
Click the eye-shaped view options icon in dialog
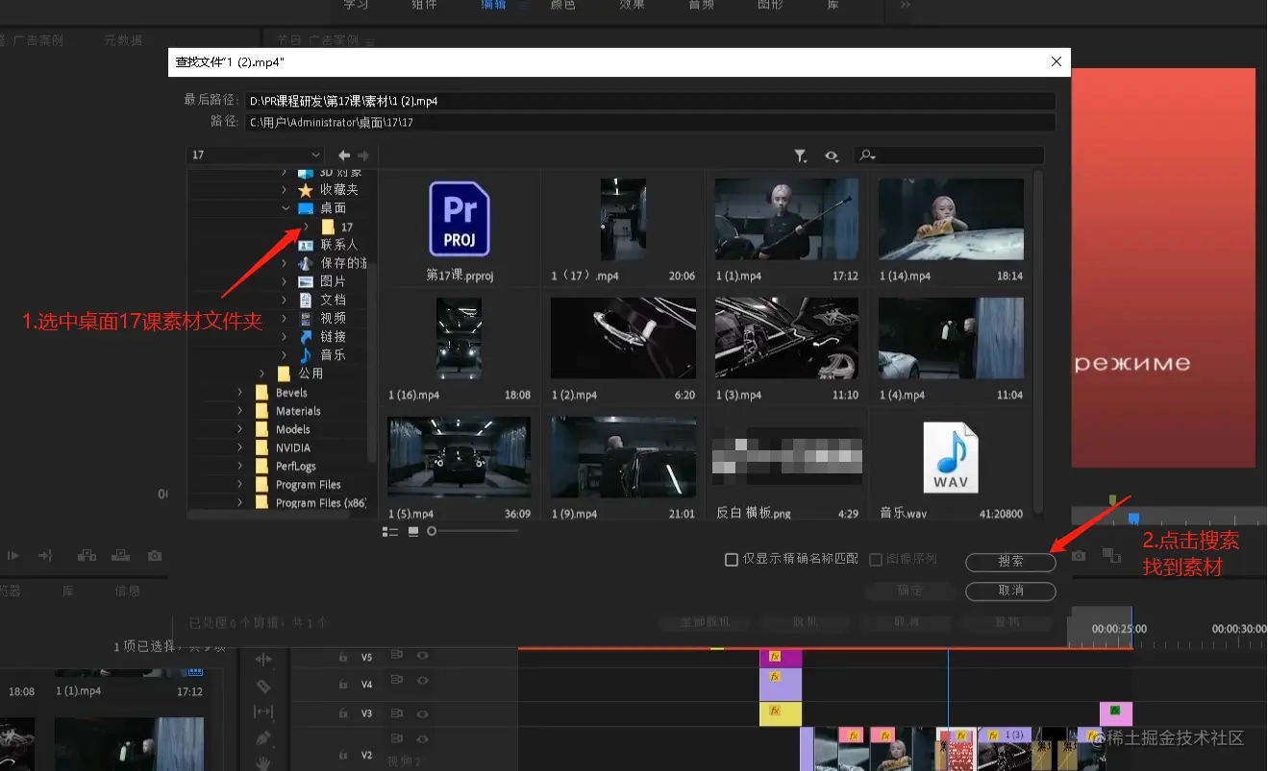(x=831, y=156)
